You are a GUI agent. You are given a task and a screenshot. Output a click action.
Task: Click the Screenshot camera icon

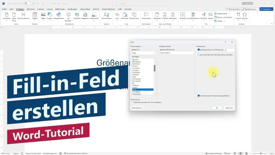[x=94, y=15]
